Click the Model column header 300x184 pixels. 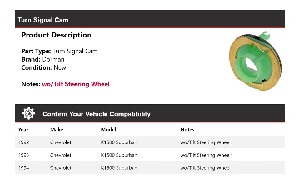coord(108,130)
